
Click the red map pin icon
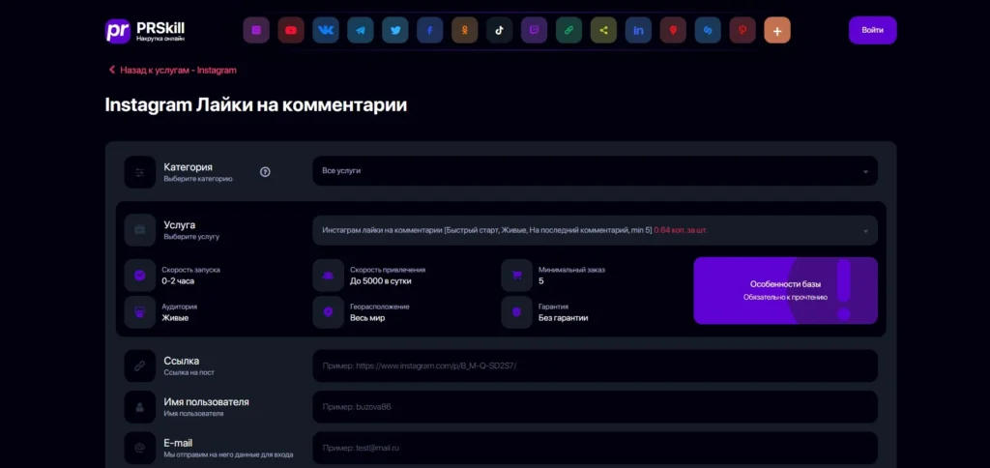click(x=673, y=30)
